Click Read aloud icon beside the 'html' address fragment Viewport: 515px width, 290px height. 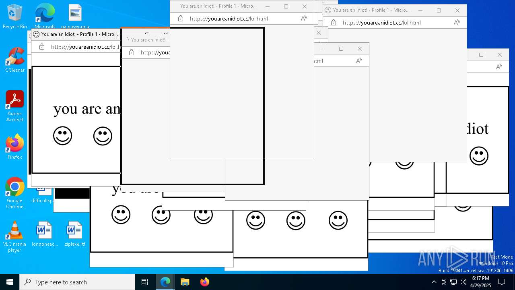coord(359,61)
